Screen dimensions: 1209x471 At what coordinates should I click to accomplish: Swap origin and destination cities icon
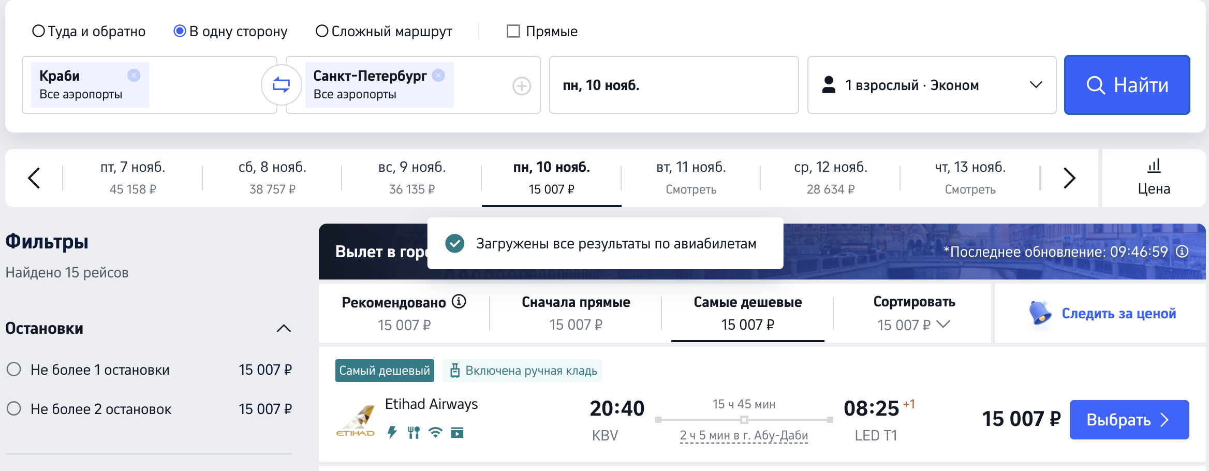(281, 85)
